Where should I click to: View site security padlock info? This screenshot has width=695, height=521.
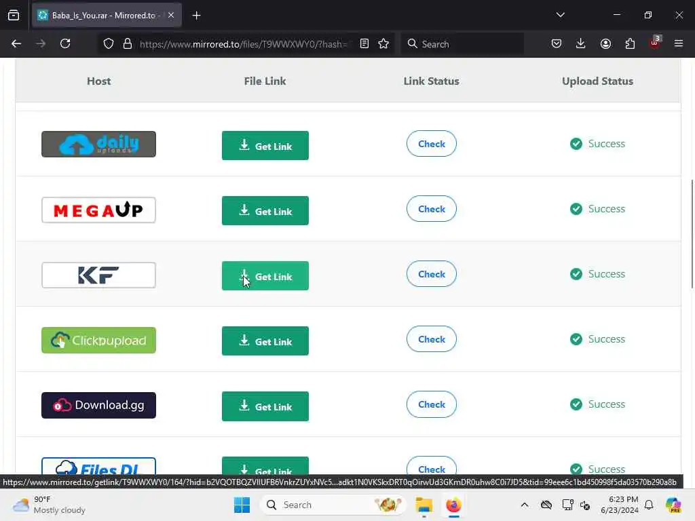coord(128,44)
